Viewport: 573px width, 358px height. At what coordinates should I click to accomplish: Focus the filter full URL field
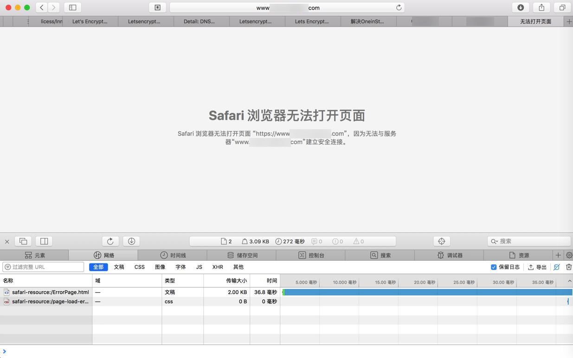[x=43, y=267]
